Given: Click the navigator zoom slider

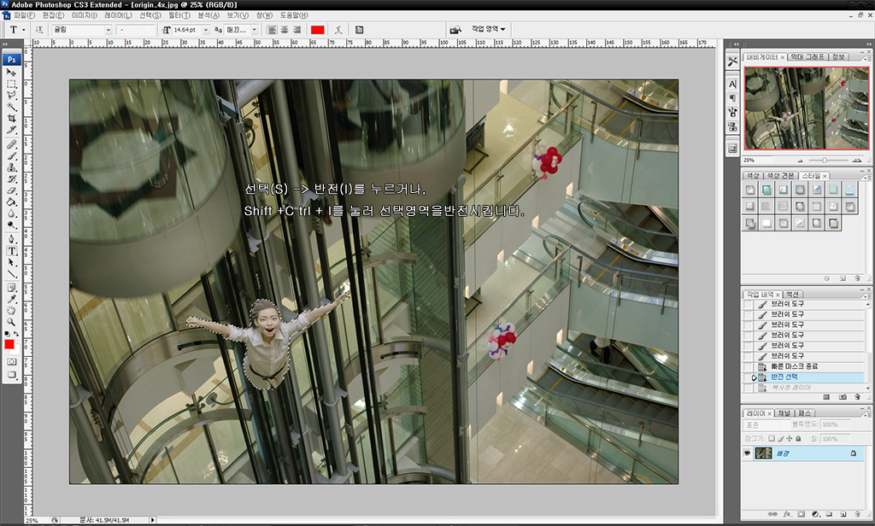Looking at the screenshot, I should 825,161.
